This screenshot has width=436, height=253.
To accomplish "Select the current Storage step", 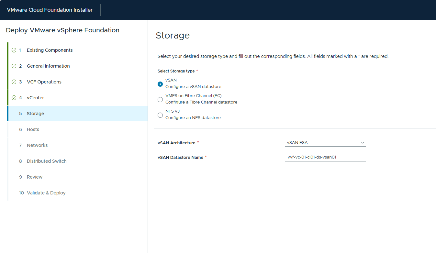I will (35, 114).
